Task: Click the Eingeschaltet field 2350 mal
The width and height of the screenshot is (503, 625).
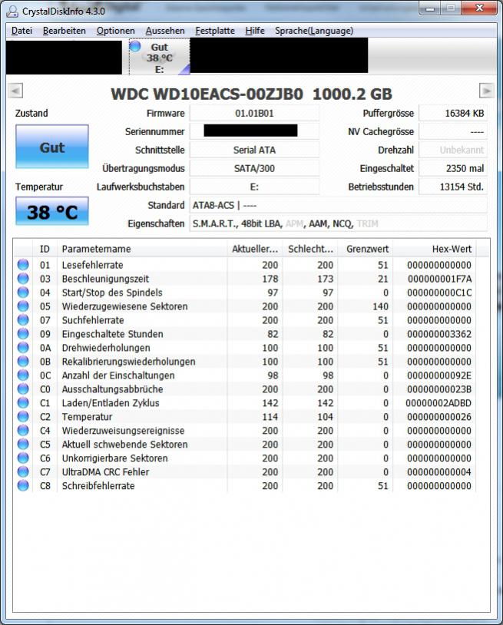Action: [453, 168]
